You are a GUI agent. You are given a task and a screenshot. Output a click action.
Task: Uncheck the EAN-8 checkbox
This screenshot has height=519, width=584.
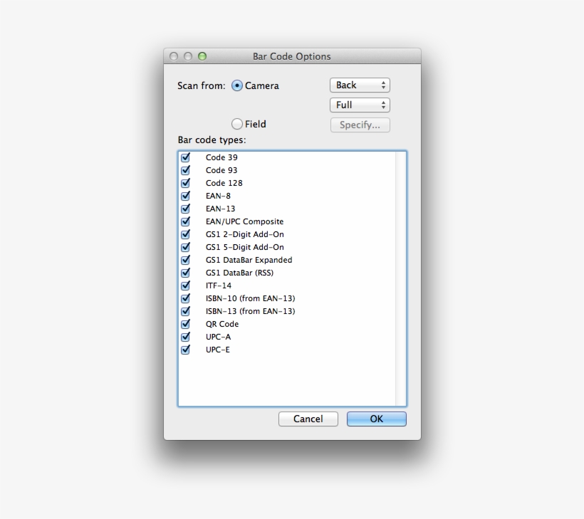click(186, 196)
